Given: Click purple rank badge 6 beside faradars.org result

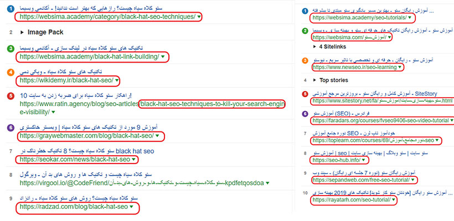Looking at the screenshot, I should [304, 113].
